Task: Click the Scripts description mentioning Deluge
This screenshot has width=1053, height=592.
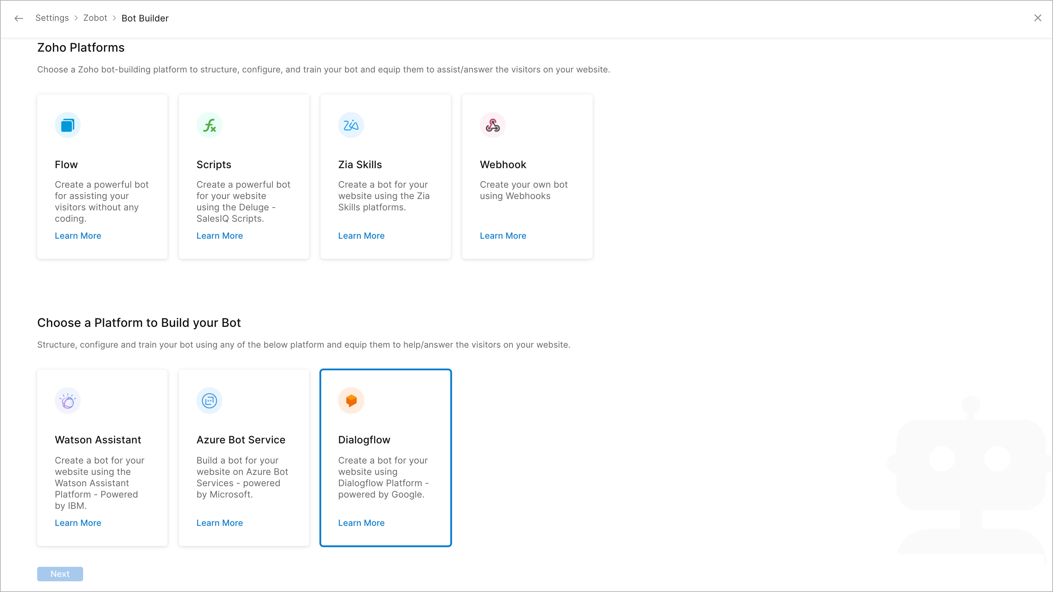Action: pos(244,202)
